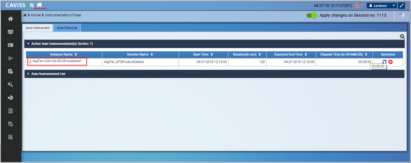Open the gear puzzle icon in the sidebar
This screenshot has height=163, width=411.
pos(10,98)
